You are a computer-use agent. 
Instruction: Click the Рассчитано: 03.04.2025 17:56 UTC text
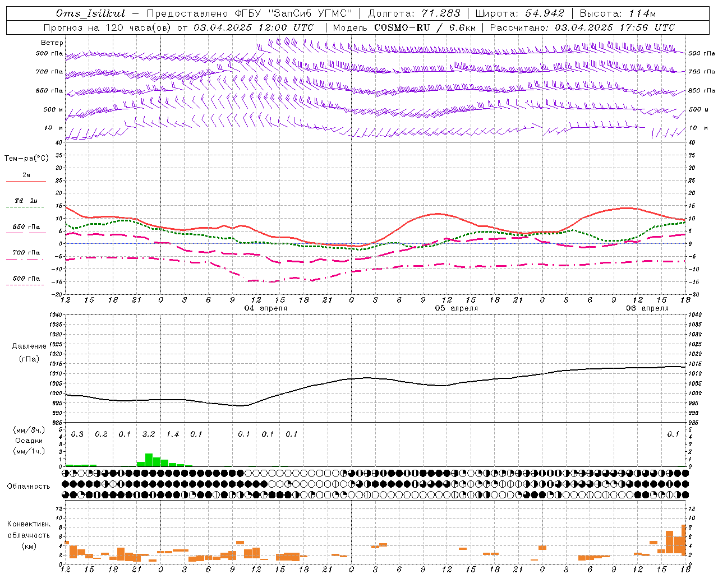click(x=582, y=27)
